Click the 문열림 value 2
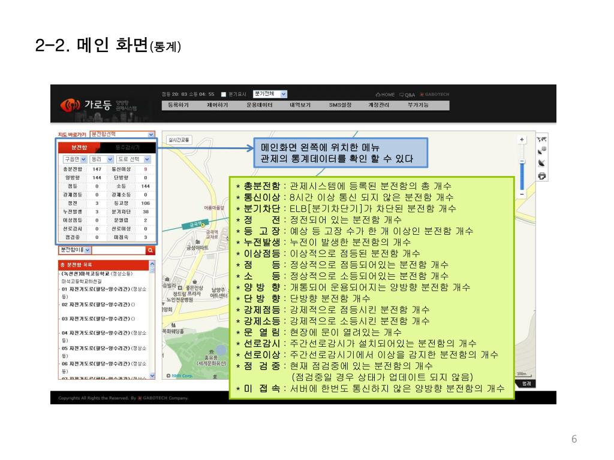The image size is (614, 460). tap(145, 220)
